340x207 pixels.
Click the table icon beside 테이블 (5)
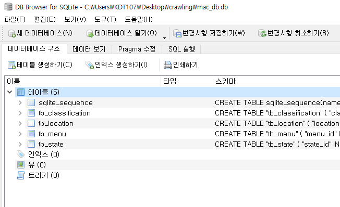click(21, 92)
